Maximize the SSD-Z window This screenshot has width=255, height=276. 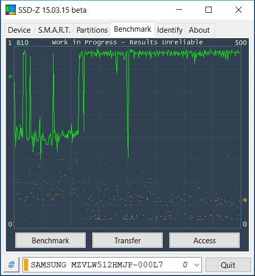pyautogui.click(x=209, y=10)
